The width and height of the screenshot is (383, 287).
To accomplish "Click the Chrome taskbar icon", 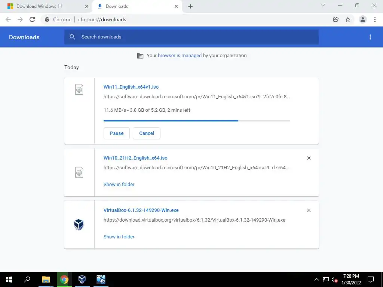I will click(x=64, y=280).
